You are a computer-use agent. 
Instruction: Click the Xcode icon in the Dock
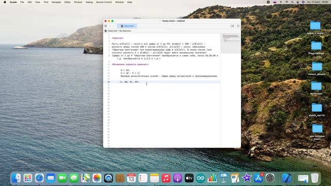click(287, 178)
